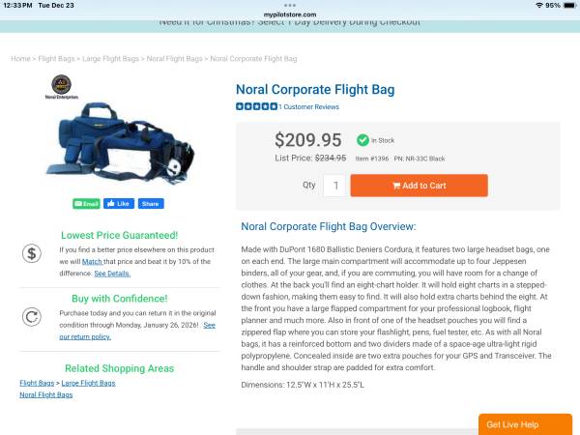This screenshot has height=435, width=580.
Task: Open Noral Flight Bags under Related Shopping Areas
Action: pos(46,395)
